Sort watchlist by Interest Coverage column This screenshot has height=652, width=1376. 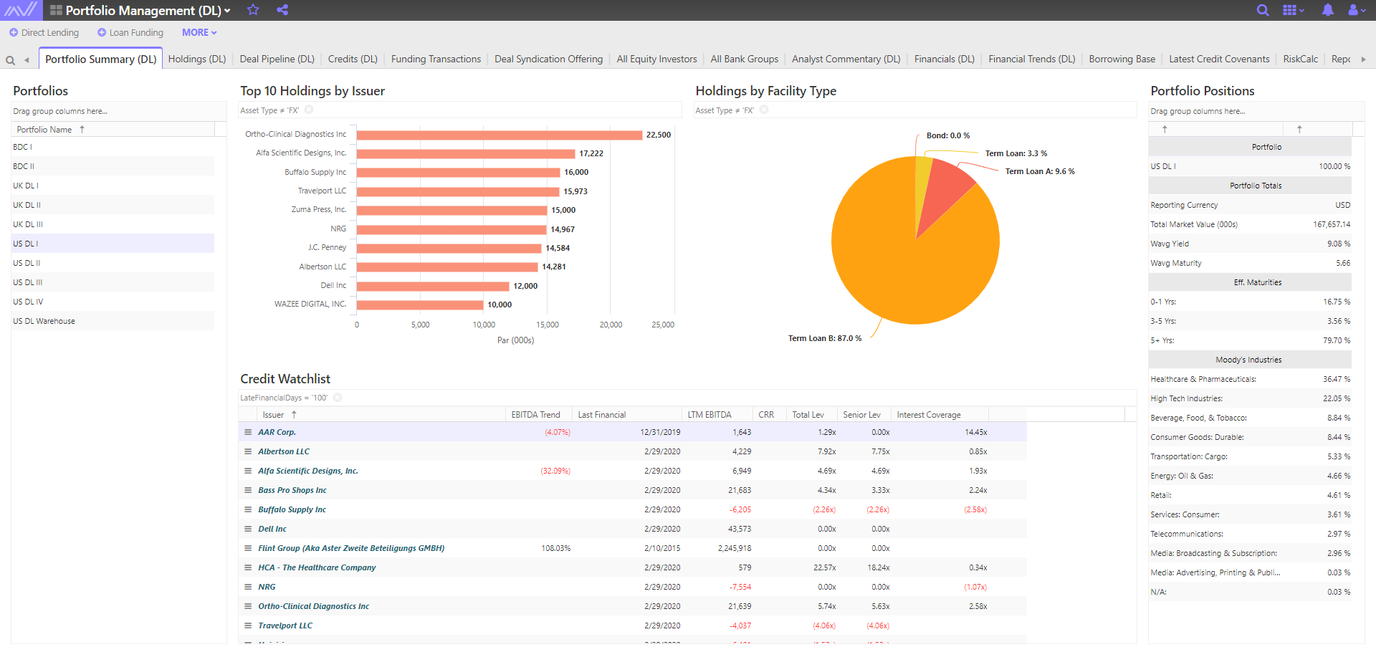tap(940, 414)
